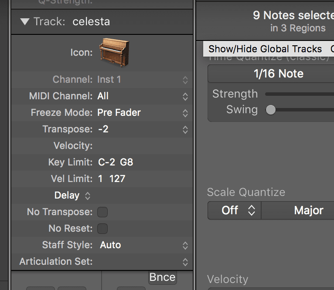Enable the No Reset checkbox
The image size is (334, 290).
click(102, 229)
